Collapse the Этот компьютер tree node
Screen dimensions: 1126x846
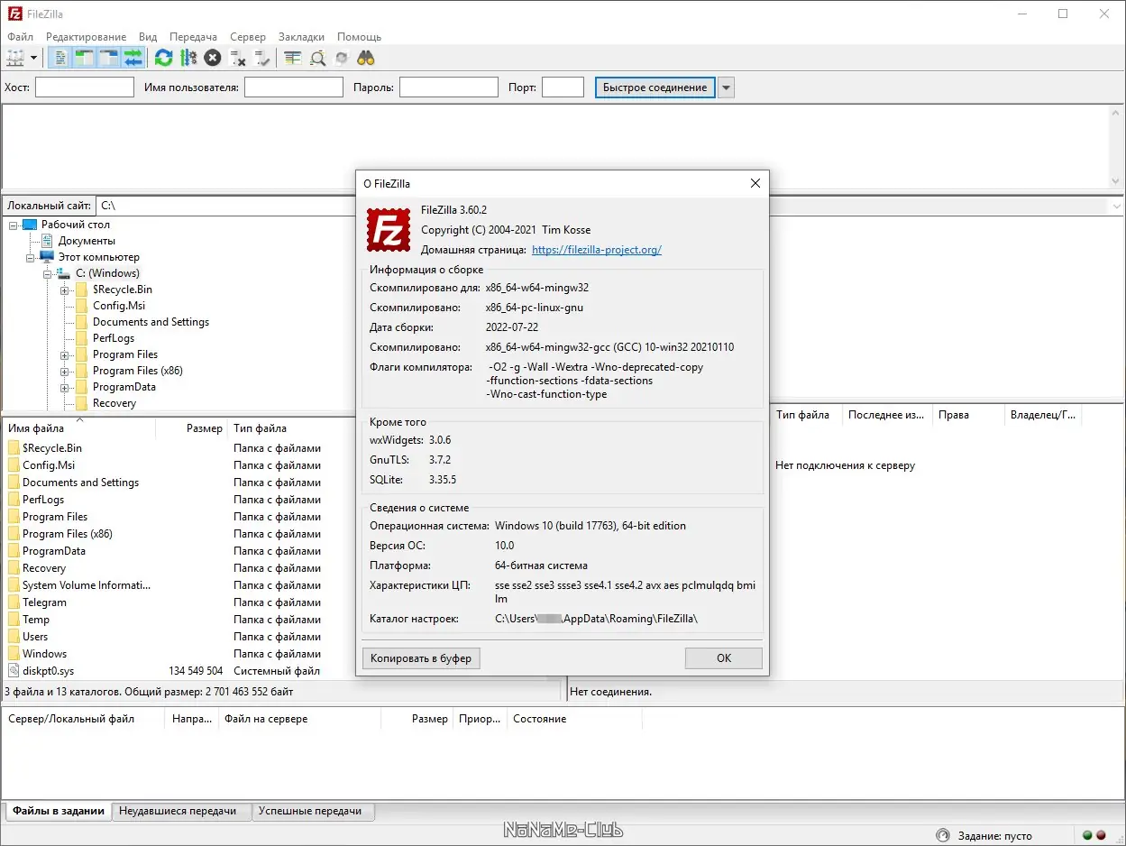tap(31, 257)
